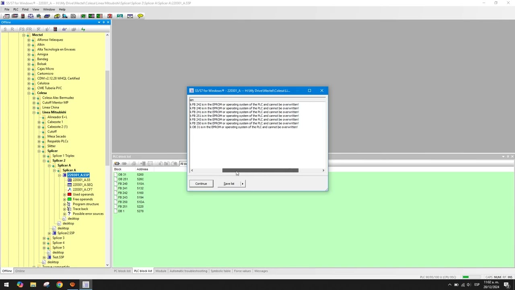Click the S button in Offline toolbar
The width and height of the screenshot is (515, 290).
point(5,29)
